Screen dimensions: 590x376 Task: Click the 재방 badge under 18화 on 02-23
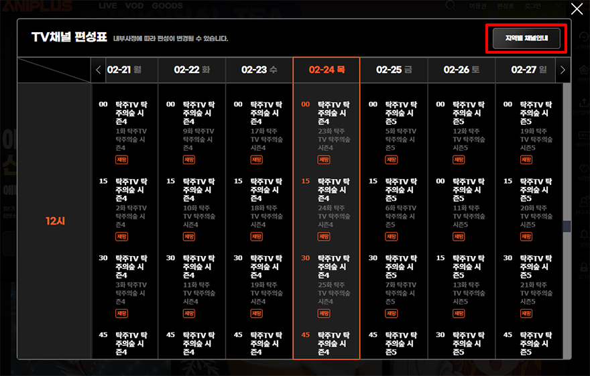tap(257, 237)
